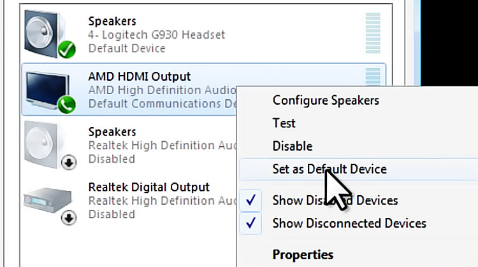This screenshot has width=478, height=267.
Task: Click the AMD HDMI Output monitor icon
Action: click(x=50, y=92)
